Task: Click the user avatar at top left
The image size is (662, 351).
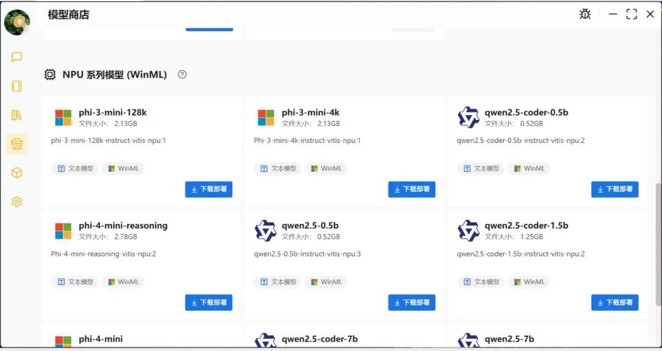Action: (17, 23)
